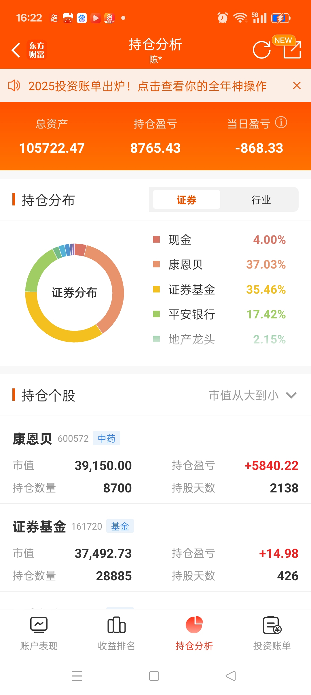Tap the 证券基金 market value 37,492.73

point(103,554)
